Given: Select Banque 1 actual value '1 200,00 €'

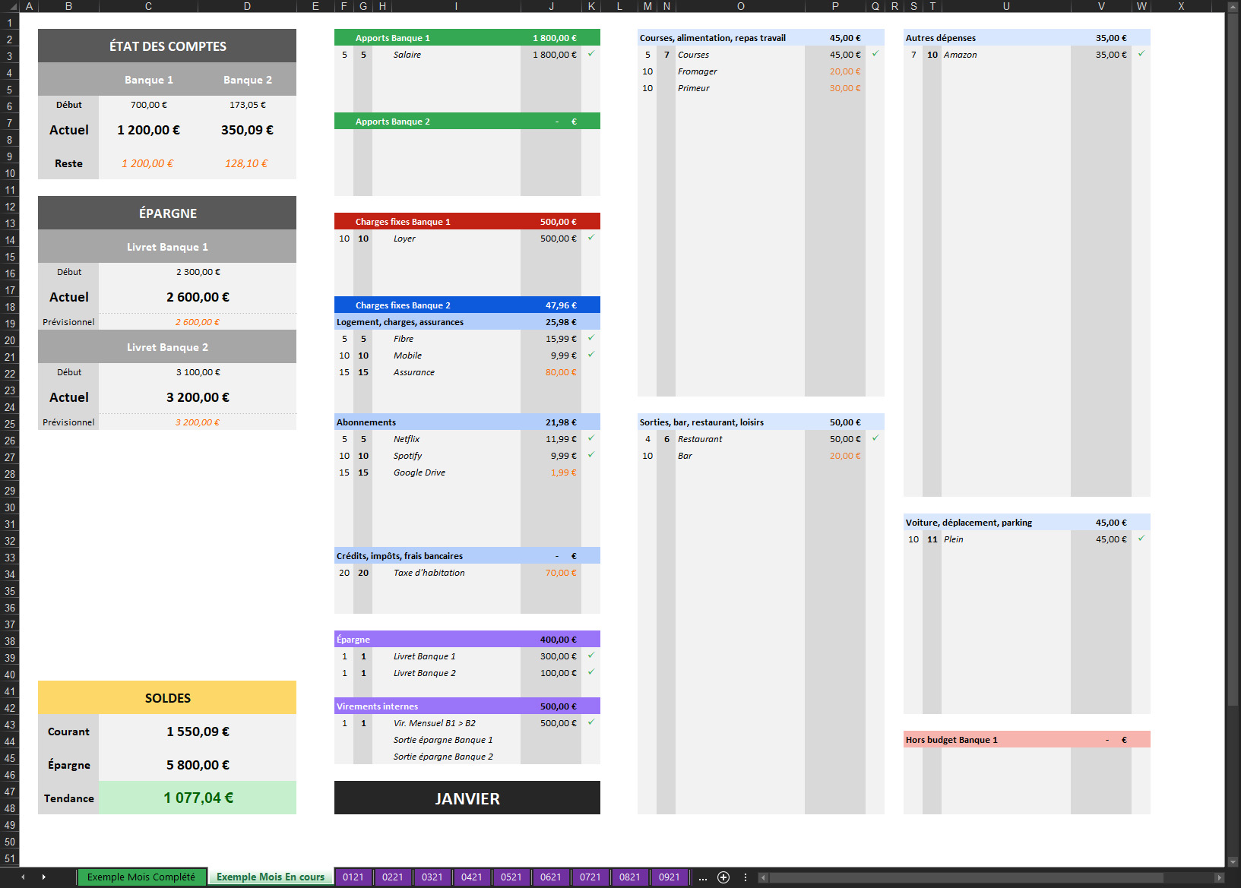Looking at the screenshot, I should click(x=148, y=130).
